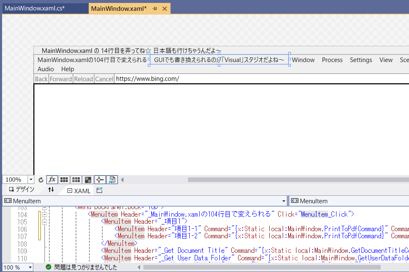Select the MainWindow.xamlの104行目 menu item
This screenshot has height=272, width=409.
click(x=92, y=60)
